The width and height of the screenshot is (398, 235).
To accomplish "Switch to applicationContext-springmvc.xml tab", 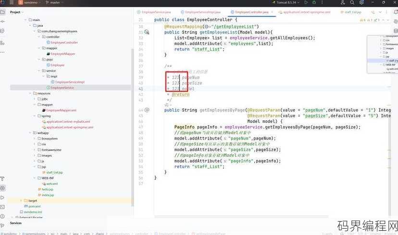I will (x=305, y=12).
